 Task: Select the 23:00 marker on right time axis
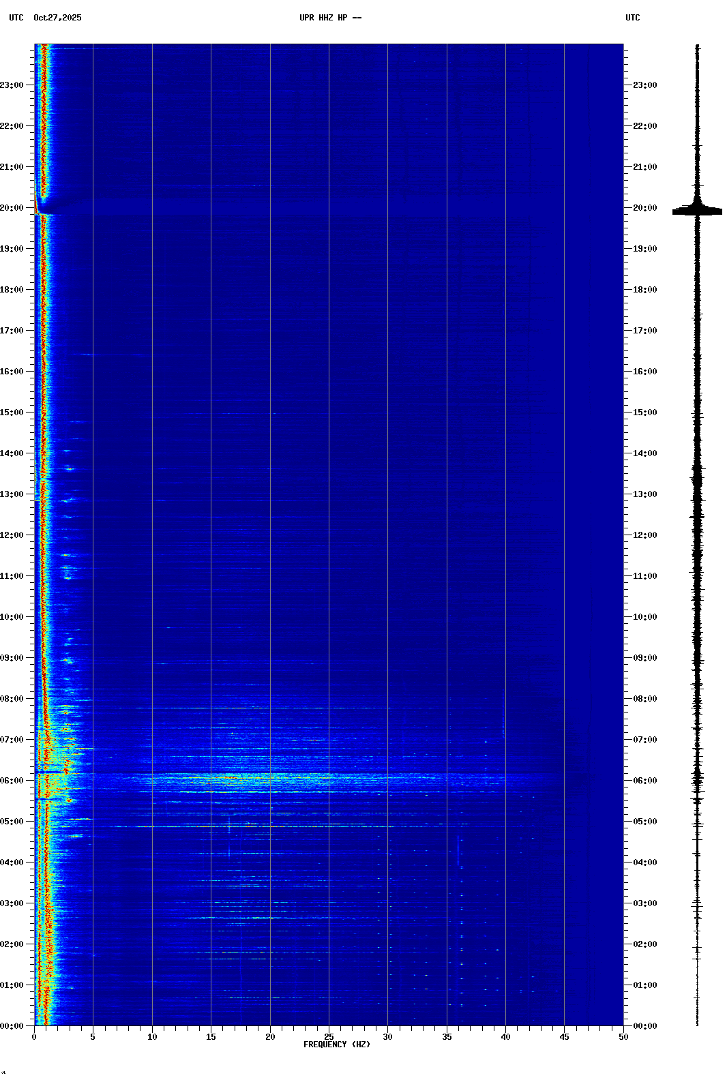click(x=644, y=85)
